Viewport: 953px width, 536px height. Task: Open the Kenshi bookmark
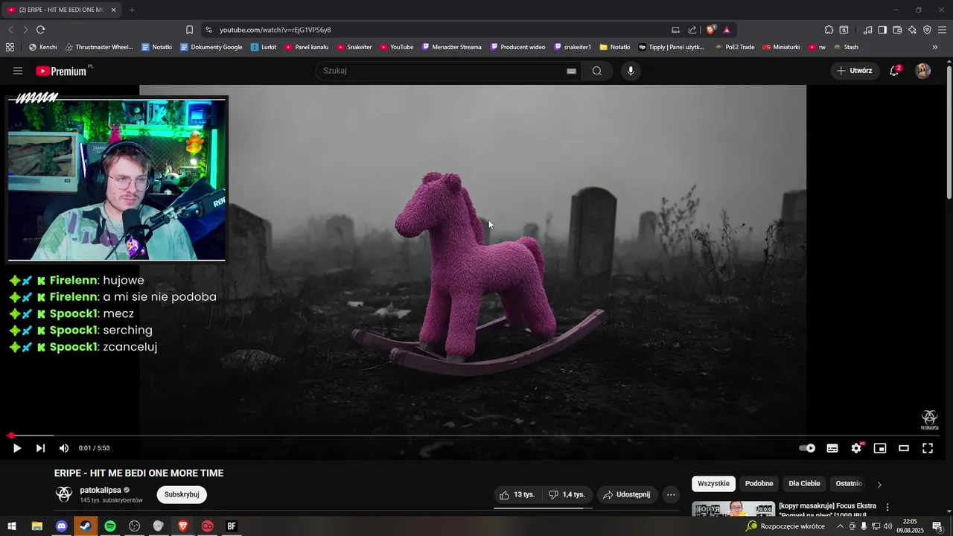tap(42, 47)
